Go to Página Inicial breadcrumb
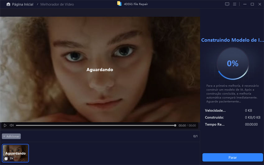This screenshot has width=264, height=165. point(22,4)
